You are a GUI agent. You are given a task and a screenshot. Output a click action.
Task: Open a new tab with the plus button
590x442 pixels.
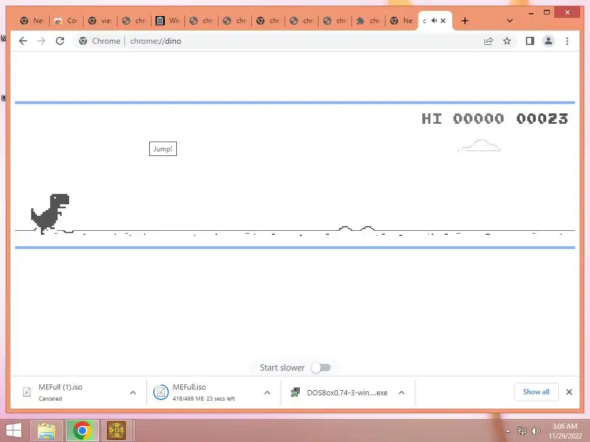465,21
